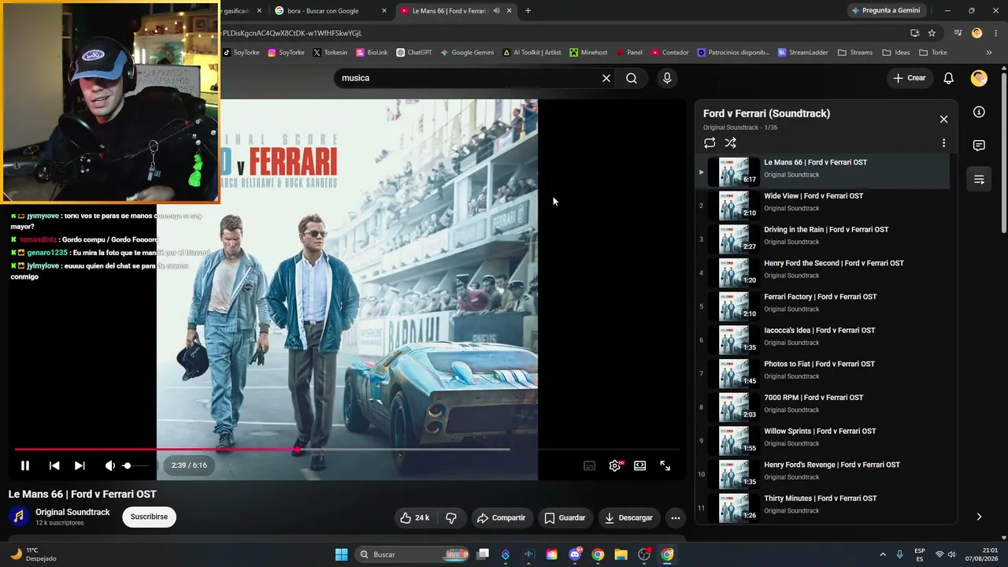1008x567 pixels.
Task: Open the player settings gear
Action: coord(615,465)
